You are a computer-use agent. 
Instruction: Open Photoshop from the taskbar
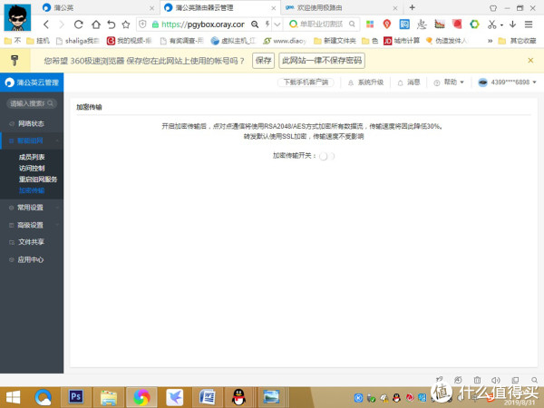[75, 396]
